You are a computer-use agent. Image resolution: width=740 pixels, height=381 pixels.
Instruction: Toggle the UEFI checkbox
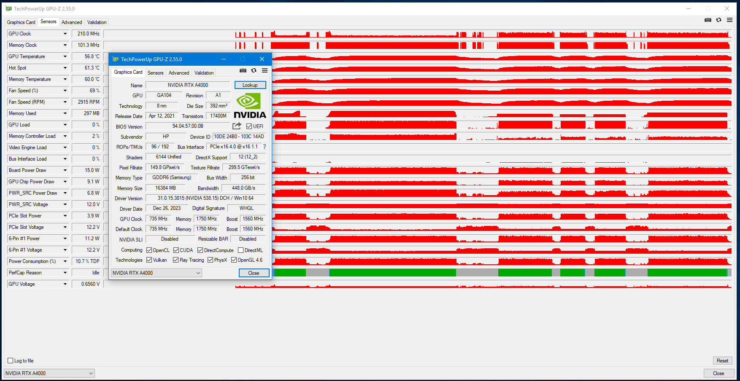tap(249, 126)
